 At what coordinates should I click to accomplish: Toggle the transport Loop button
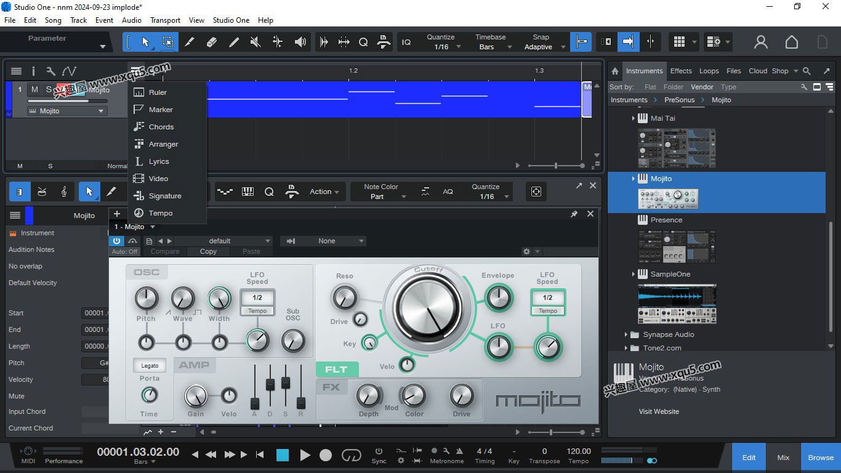coord(352,455)
